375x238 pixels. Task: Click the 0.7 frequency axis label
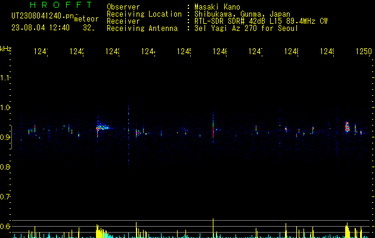tap(5, 196)
